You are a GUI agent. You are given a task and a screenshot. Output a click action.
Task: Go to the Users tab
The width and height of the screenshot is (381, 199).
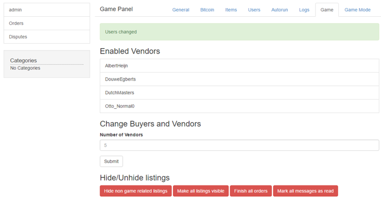(254, 10)
